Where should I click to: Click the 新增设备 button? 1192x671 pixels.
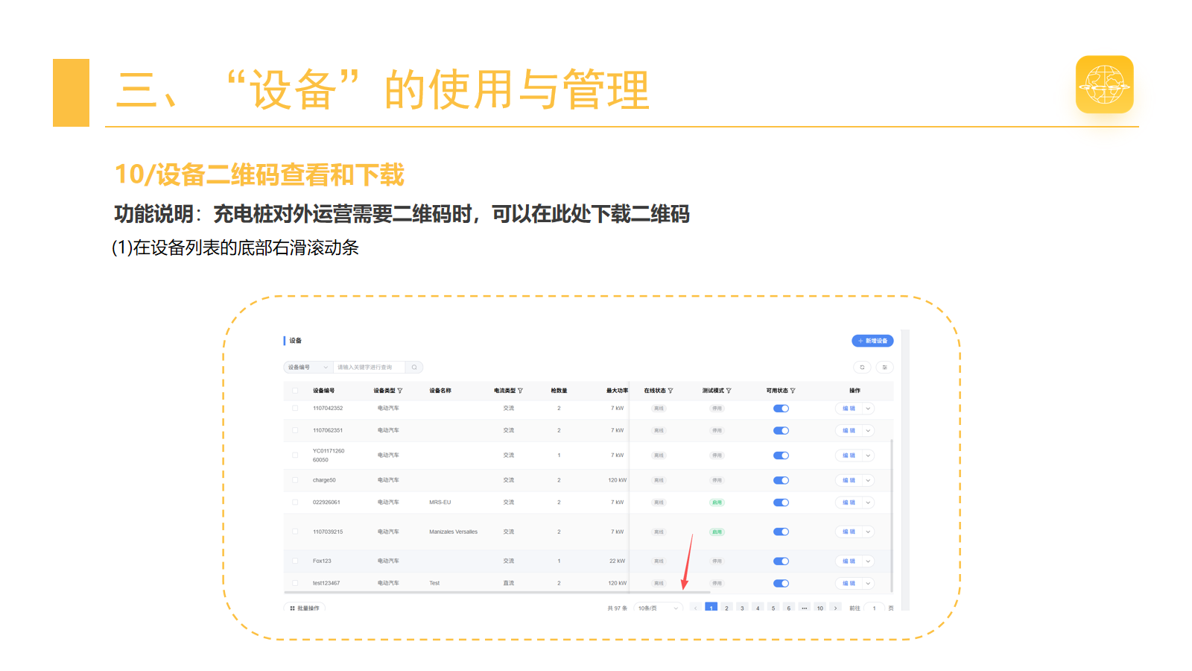click(872, 341)
